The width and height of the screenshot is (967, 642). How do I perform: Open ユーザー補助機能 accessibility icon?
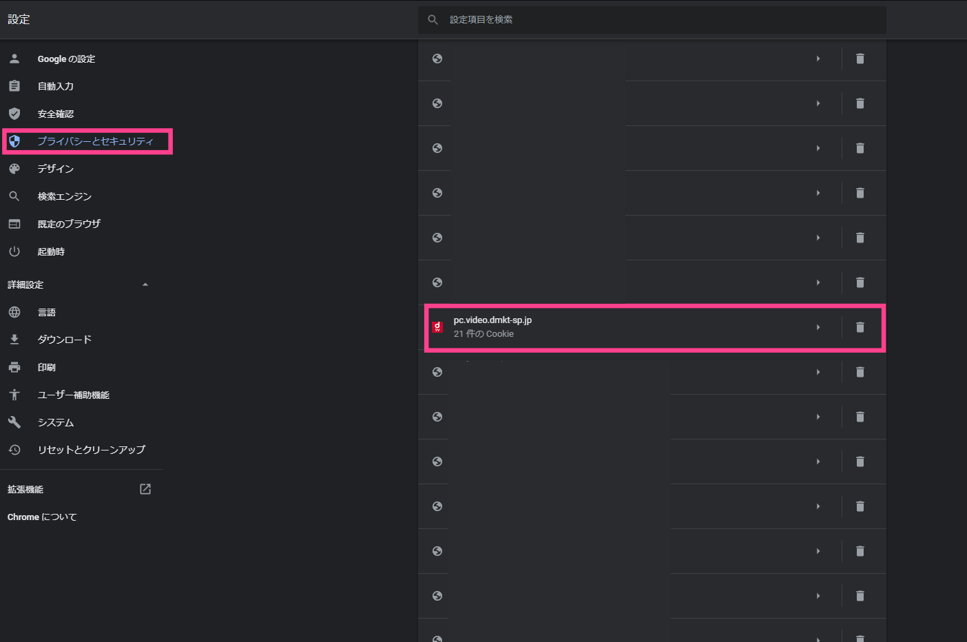pyautogui.click(x=14, y=395)
